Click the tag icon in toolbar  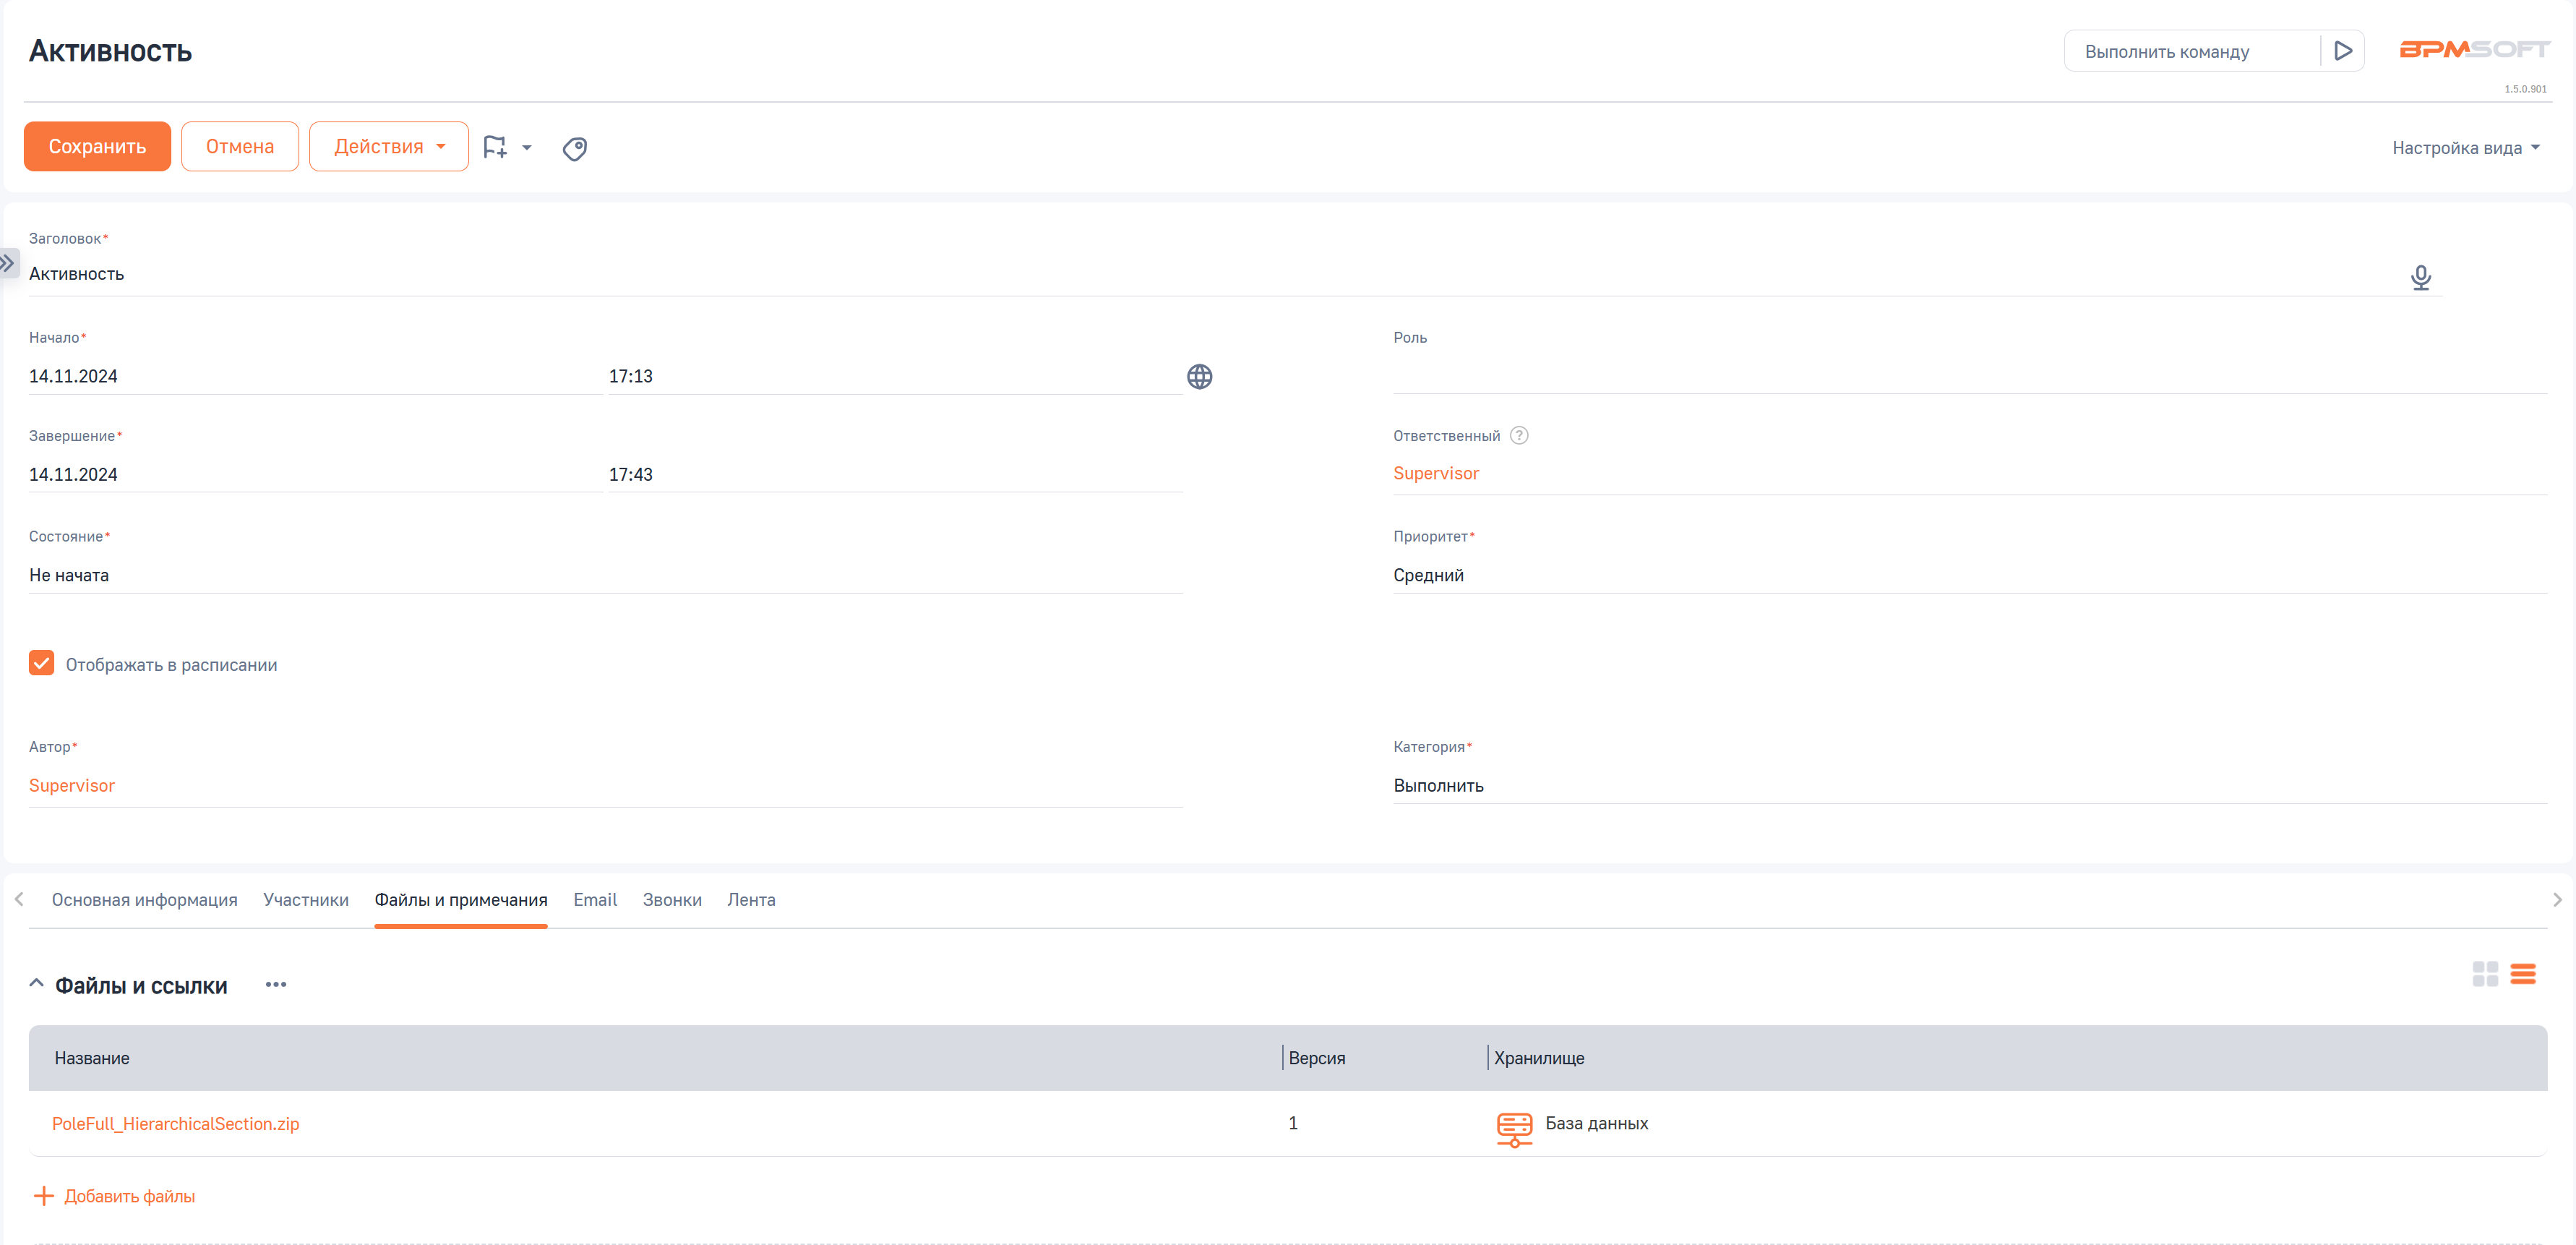574,149
